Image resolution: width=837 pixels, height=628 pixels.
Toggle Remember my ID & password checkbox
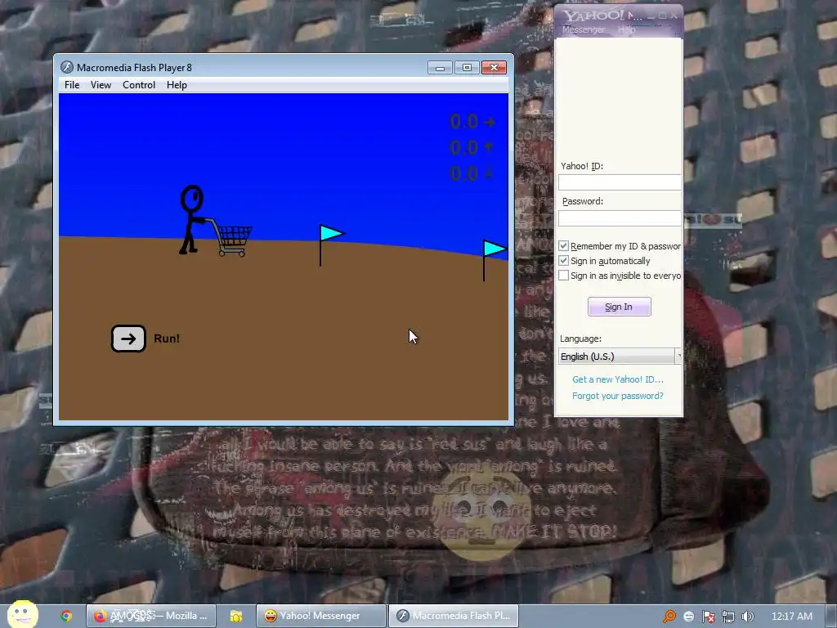pyautogui.click(x=564, y=245)
